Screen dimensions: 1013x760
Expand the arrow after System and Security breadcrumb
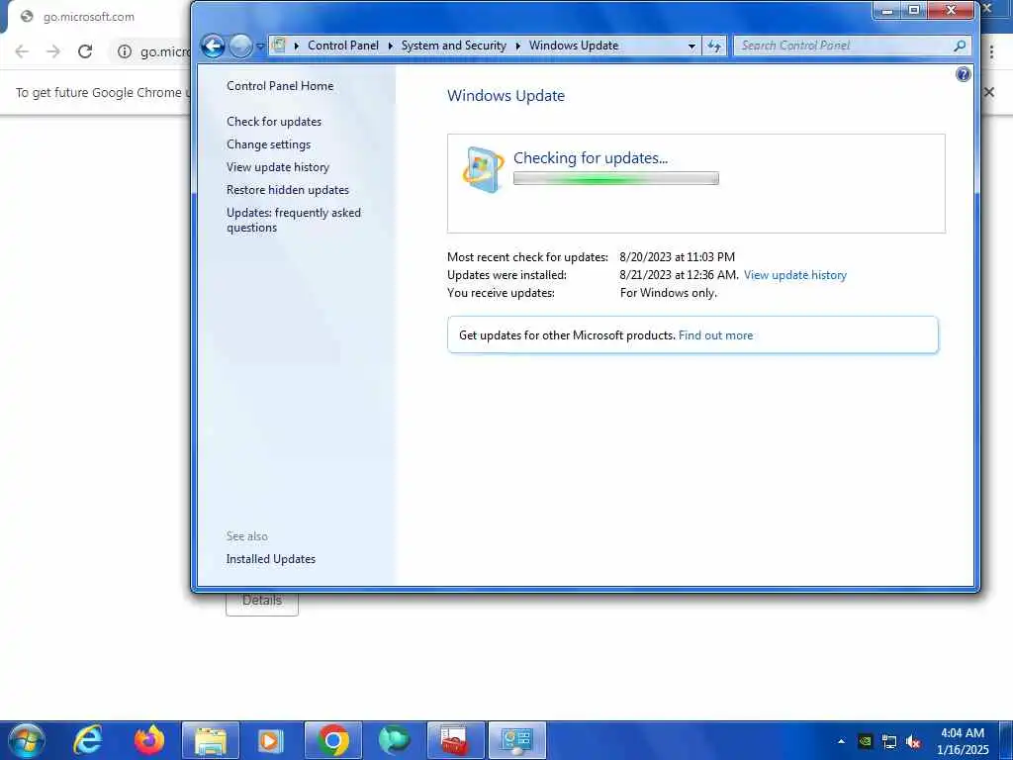pyautogui.click(x=517, y=46)
